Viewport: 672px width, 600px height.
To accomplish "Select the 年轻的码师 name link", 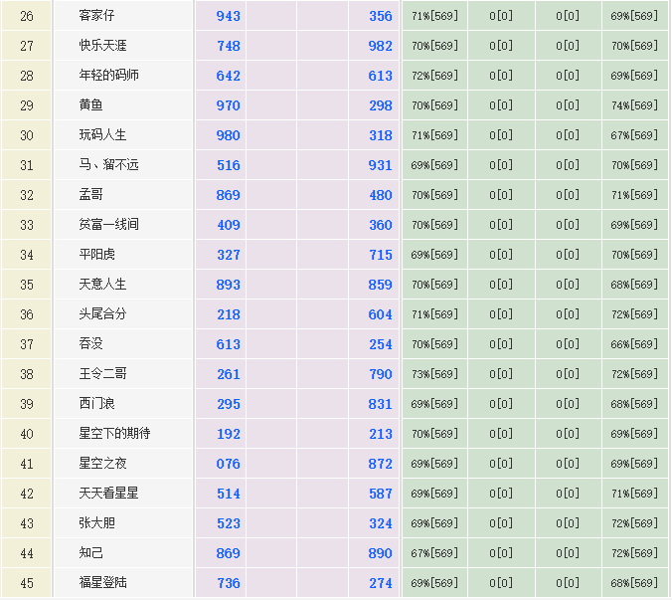I will [109, 76].
